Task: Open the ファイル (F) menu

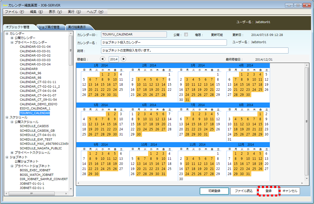Action: coord(14,12)
